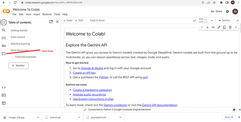Open the Files folder panel
The width and height of the screenshot is (241, 122).
click(x=4, y=54)
